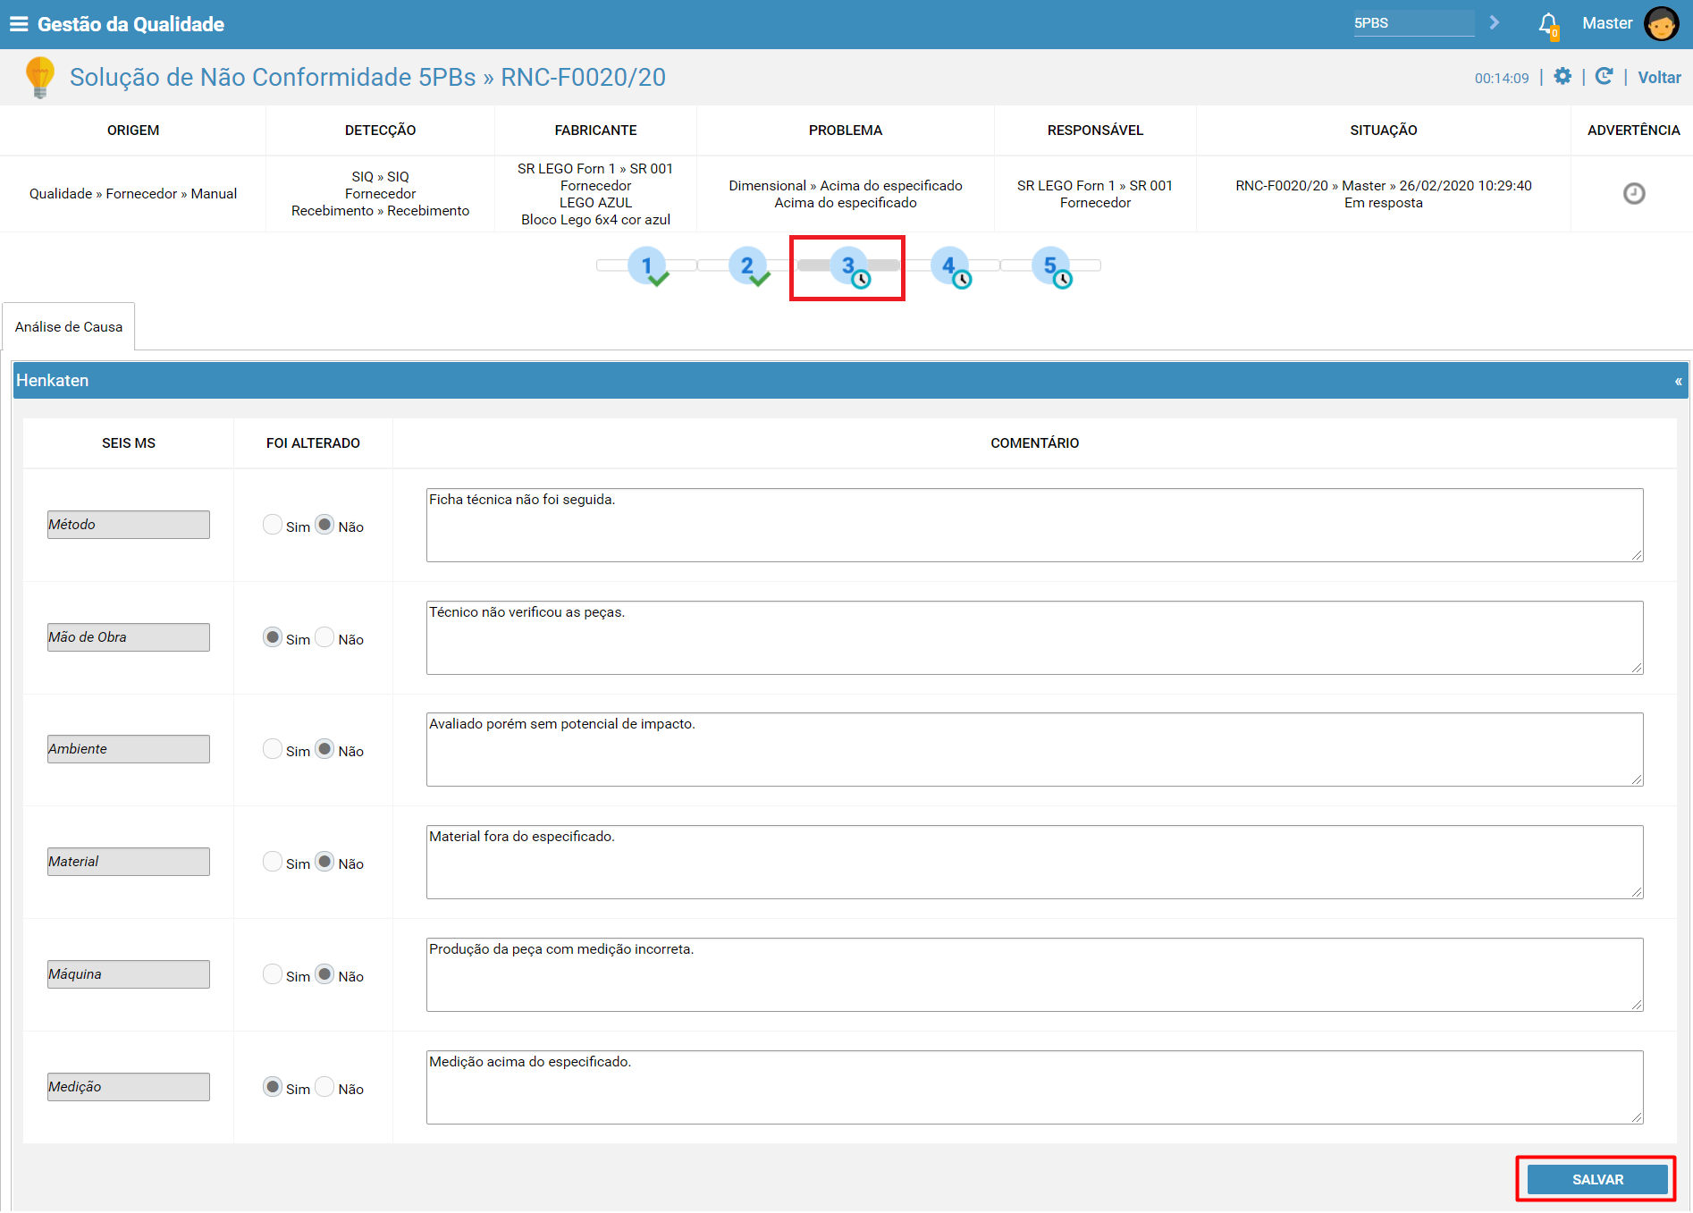This screenshot has height=1213, width=1693.
Task: Click the RESPONSÁVEL column header
Action: pyautogui.click(x=1095, y=131)
